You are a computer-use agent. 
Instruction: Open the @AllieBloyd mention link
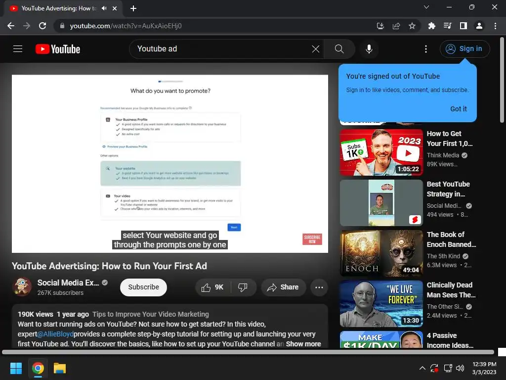tap(55, 334)
